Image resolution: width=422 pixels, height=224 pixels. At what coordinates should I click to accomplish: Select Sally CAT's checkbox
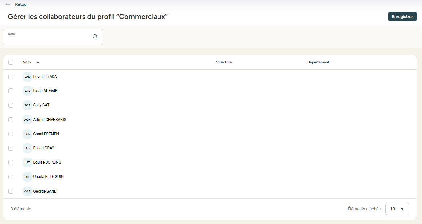click(x=11, y=105)
